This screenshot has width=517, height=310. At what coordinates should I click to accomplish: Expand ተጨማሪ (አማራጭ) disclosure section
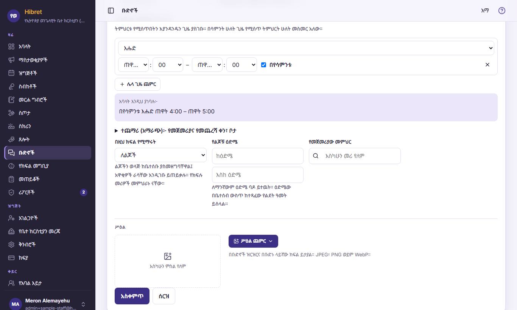(176, 130)
